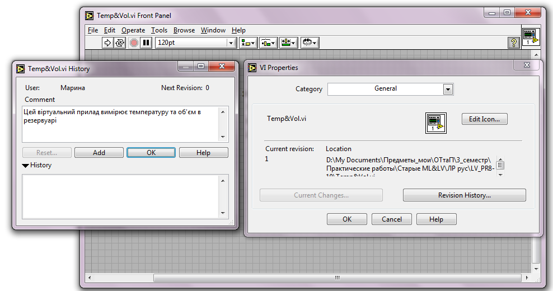This screenshot has width=553, height=291.
Task: Click the Revision History... button
Action: point(464,195)
